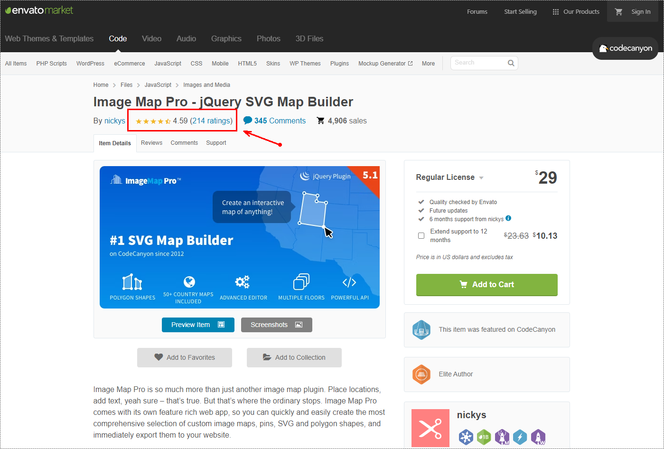Select the Item Details tab
This screenshot has height=449, width=664.
point(115,143)
